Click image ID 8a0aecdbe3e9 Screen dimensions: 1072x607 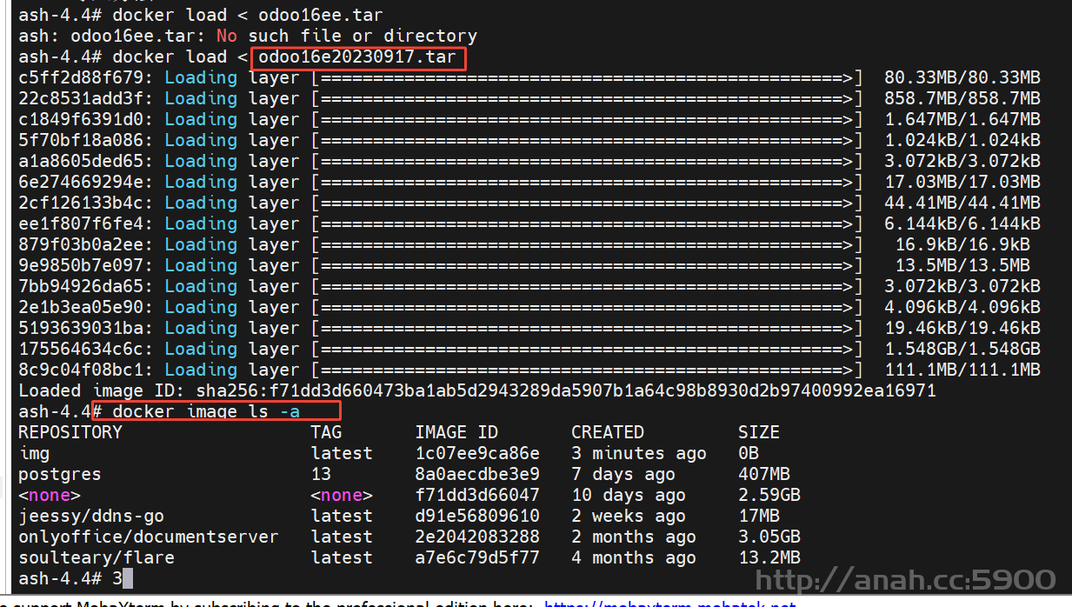[x=477, y=475]
